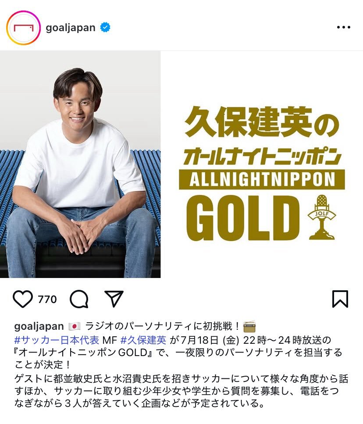Tap the 久保建英の title text in the image

[x=262, y=122]
